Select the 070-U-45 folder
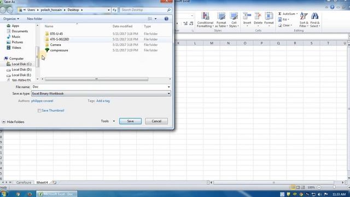 56,34
